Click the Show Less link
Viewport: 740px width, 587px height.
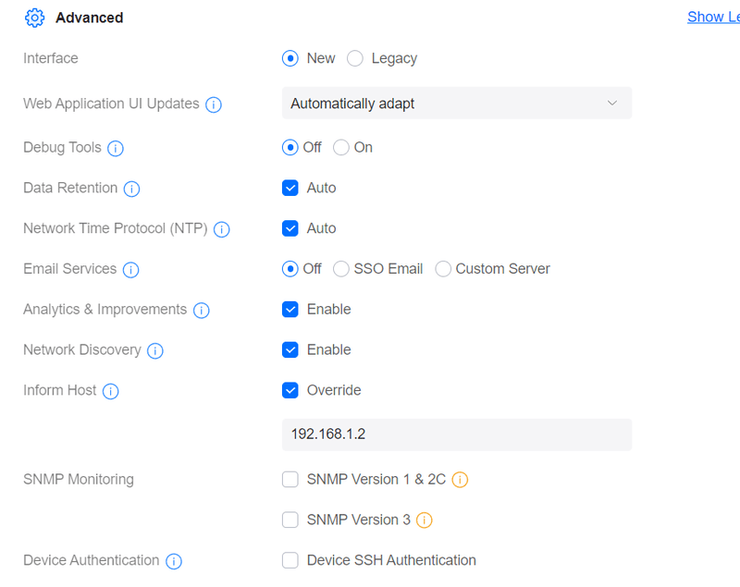tap(713, 17)
